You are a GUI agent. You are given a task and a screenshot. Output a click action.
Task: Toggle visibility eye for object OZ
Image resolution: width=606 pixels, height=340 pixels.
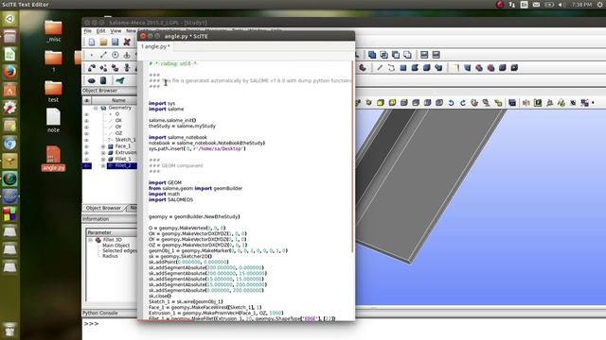[86, 133]
